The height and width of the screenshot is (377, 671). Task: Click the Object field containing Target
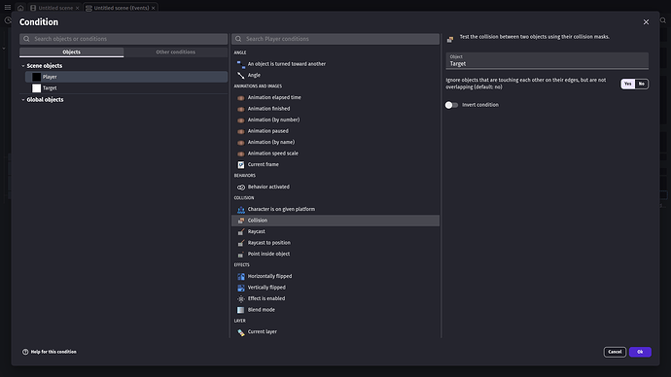tap(547, 60)
